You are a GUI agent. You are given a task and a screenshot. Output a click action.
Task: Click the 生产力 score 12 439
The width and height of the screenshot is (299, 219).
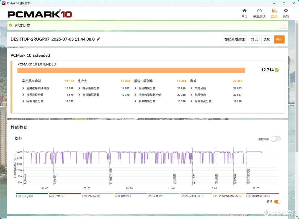click(x=125, y=81)
